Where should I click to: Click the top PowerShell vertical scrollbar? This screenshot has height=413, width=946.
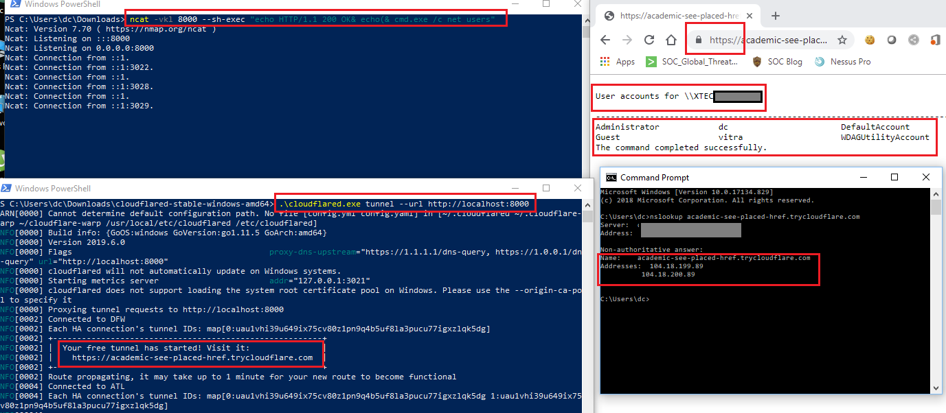coord(585,96)
